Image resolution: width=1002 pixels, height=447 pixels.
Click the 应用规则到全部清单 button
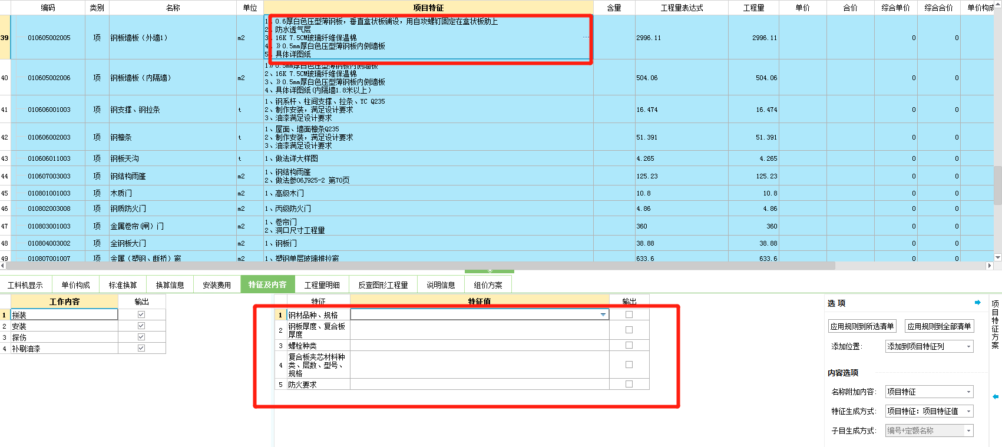[x=940, y=326]
